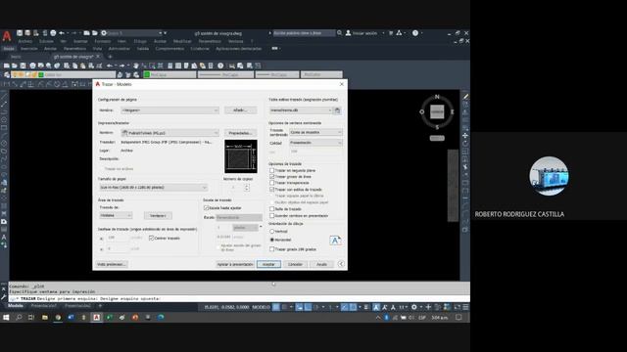Viewport: 627px width, 352px height.
Task: Open the paper size dropdown
Action: click(153, 187)
